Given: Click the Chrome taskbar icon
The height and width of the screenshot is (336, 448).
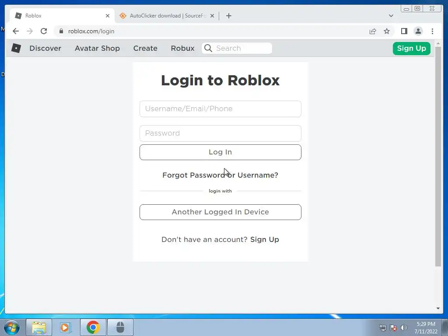Looking at the screenshot, I should [93, 327].
